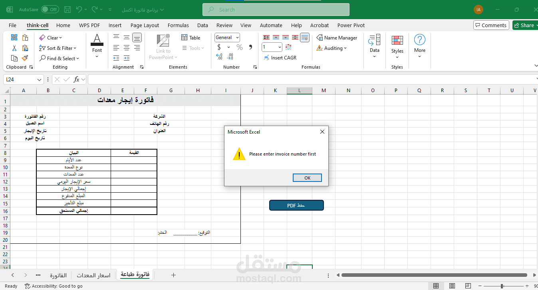Open the Sort & Filter dropdown
Screen dimensions: 538x290
[58, 48]
